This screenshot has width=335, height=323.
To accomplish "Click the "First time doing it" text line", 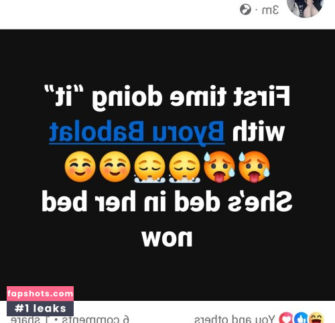I will coord(167,96).
